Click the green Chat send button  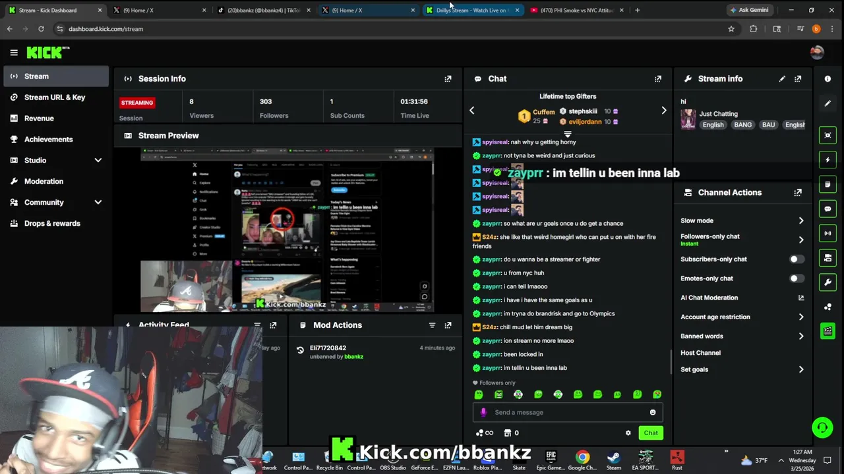coord(651,433)
